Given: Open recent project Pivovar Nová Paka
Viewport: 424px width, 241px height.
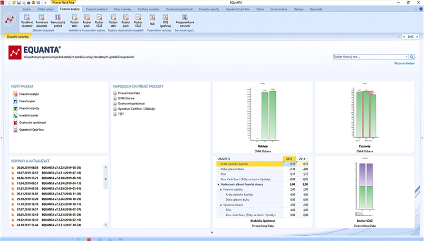Looking at the screenshot, I should coord(127,93).
